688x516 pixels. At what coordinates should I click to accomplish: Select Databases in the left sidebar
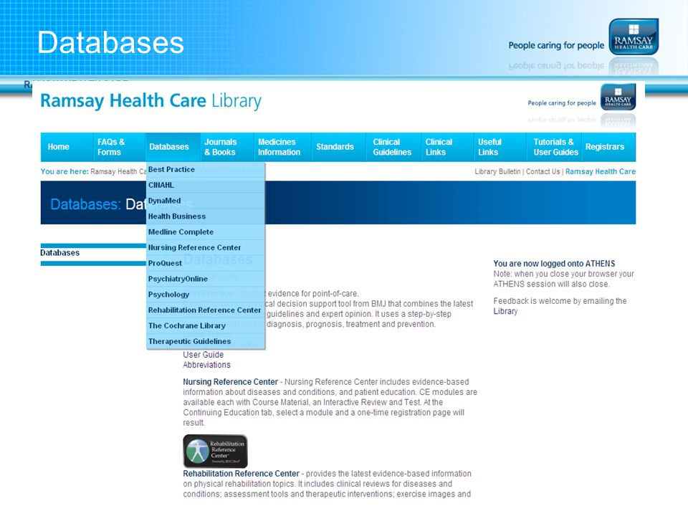click(59, 253)
